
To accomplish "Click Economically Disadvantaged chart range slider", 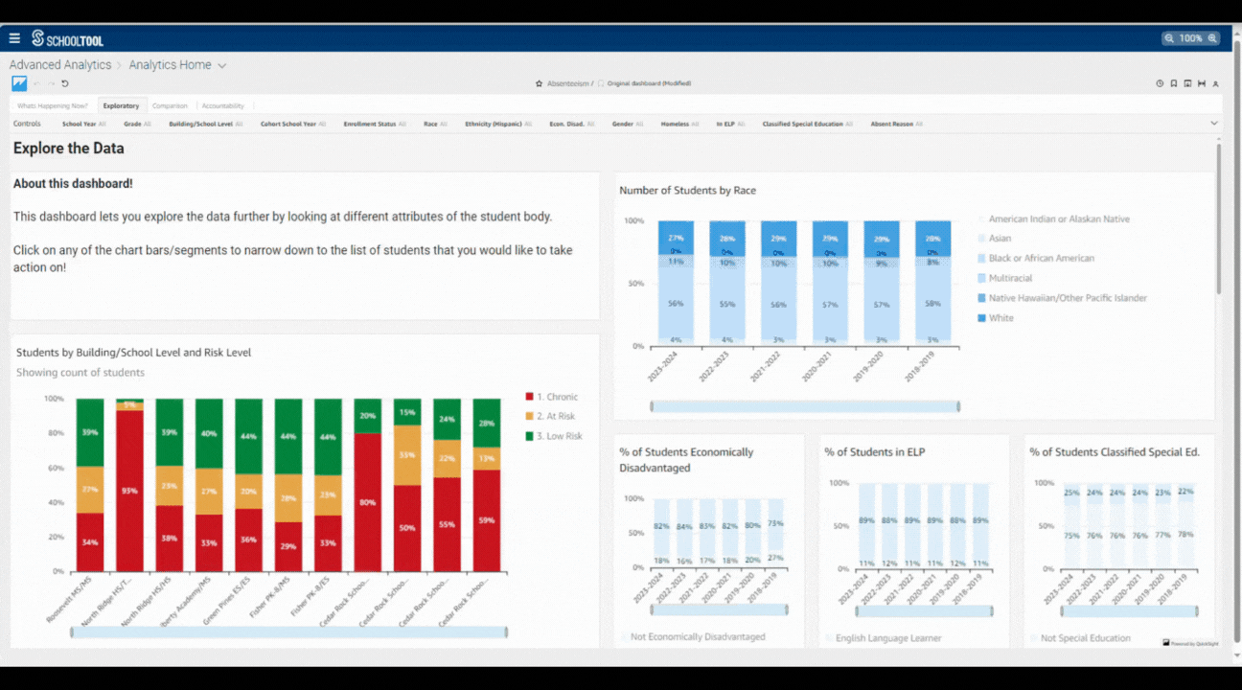I will coord(719,609).
